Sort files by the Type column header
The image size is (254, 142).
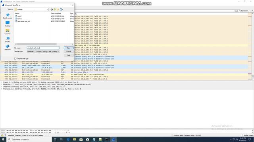point(71,13)
